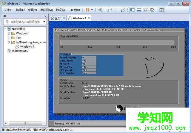Close the 主页 tab
Screen dimensions: 191x133
coord(64,18)
